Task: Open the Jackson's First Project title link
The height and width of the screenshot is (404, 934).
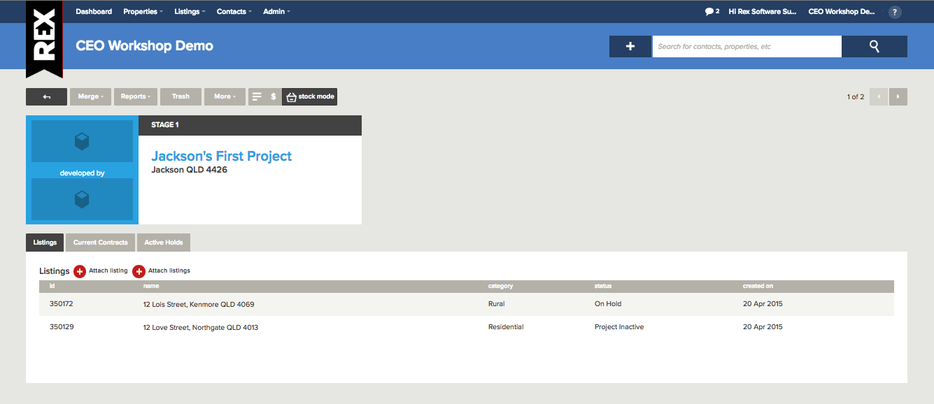Action: click(x=222, y=156)
